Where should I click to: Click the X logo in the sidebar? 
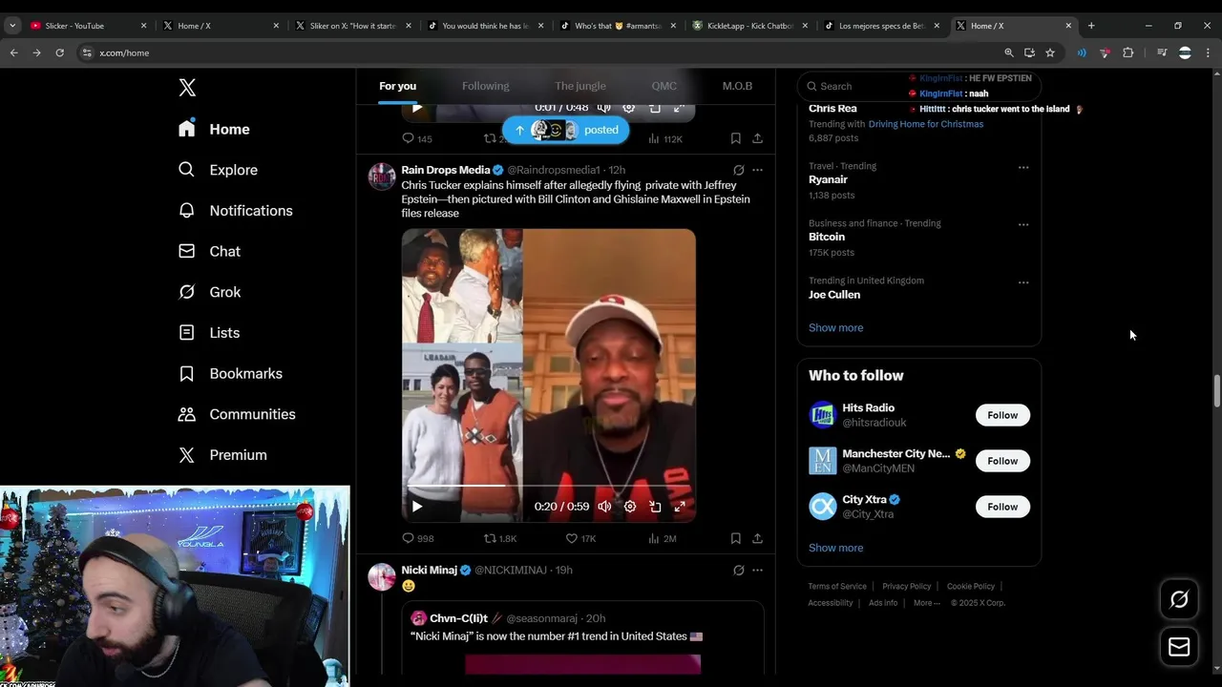point(187,88)
